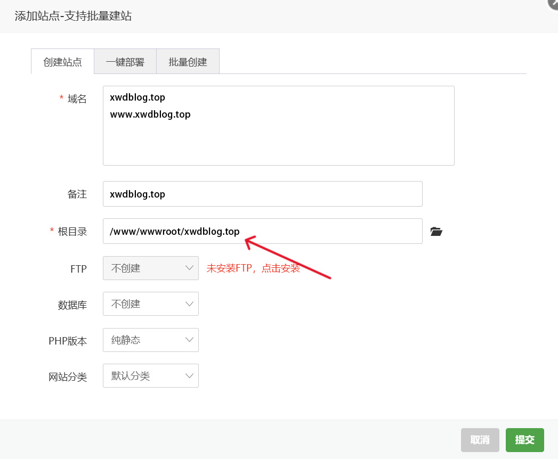
Task: Open the 数据库 dropdown
Action: point(150,304)
